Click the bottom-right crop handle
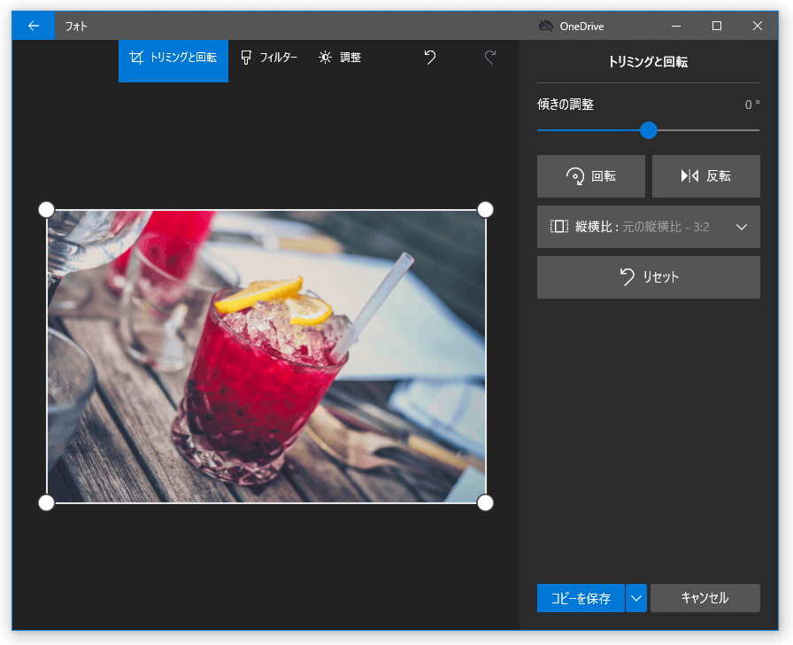Screen dimensions: 793x645 (x=485, y=502)
